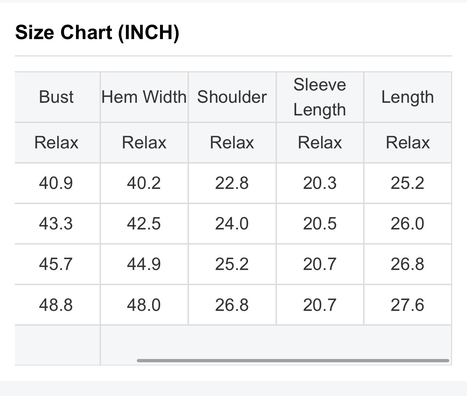Screen dimensions: 467x397
Task: Click the hem width value 42.5
Action: [144, 223]
